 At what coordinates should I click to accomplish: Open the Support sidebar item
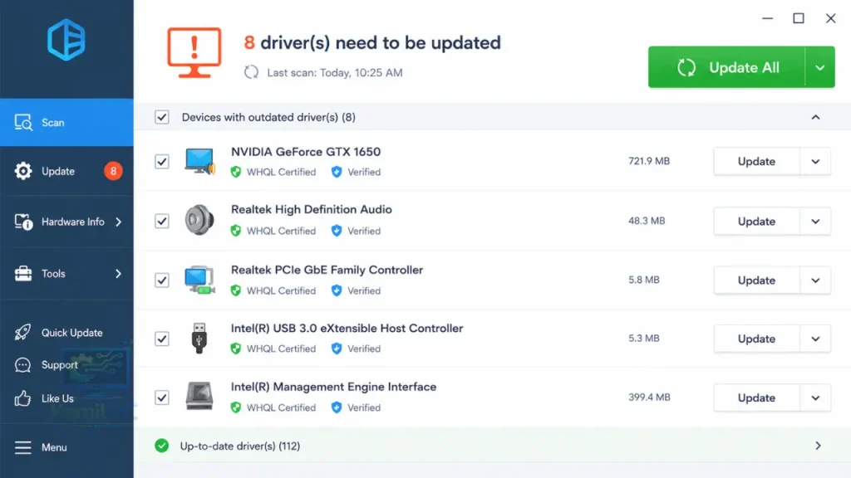pyautogui.click(x=66, y=365)
